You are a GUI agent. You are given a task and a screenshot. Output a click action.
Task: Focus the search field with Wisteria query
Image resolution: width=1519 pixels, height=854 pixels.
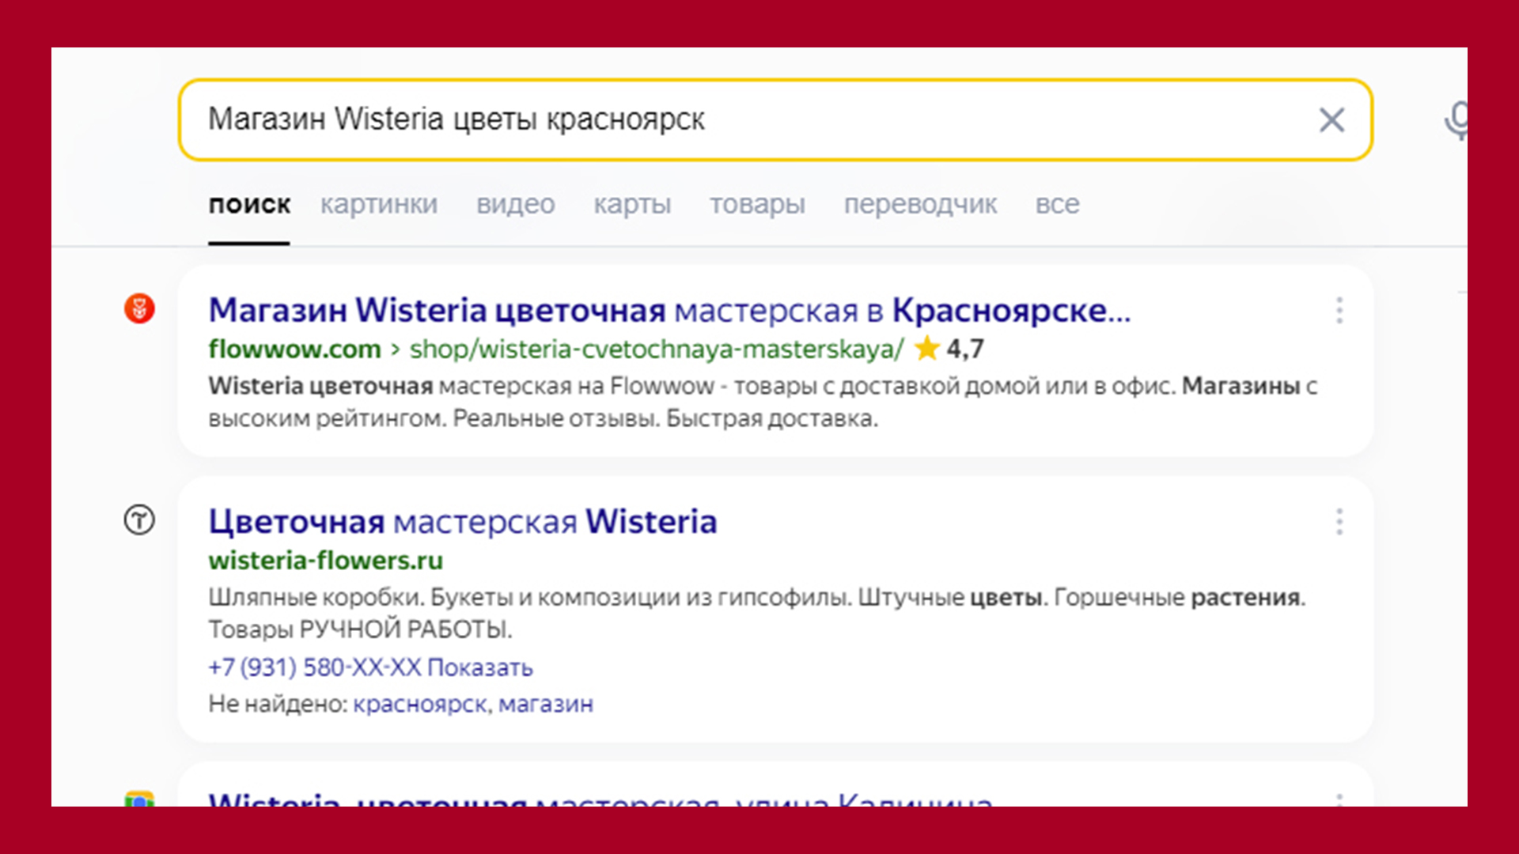775,120
